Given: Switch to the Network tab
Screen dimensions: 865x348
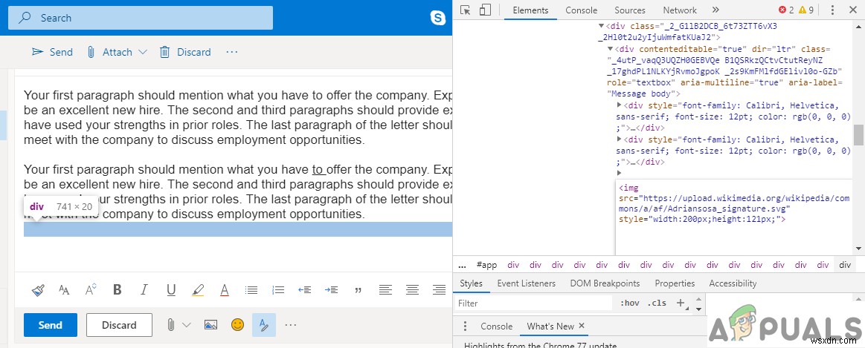Looking at the screenshot, I should [680, 10].
